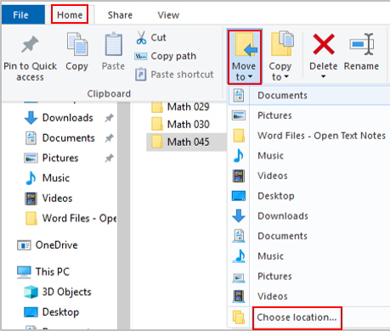Image resolution: width=390 pixels, height=331 pixels.
Task: Open the Move to dropdown
Action: 244,57
